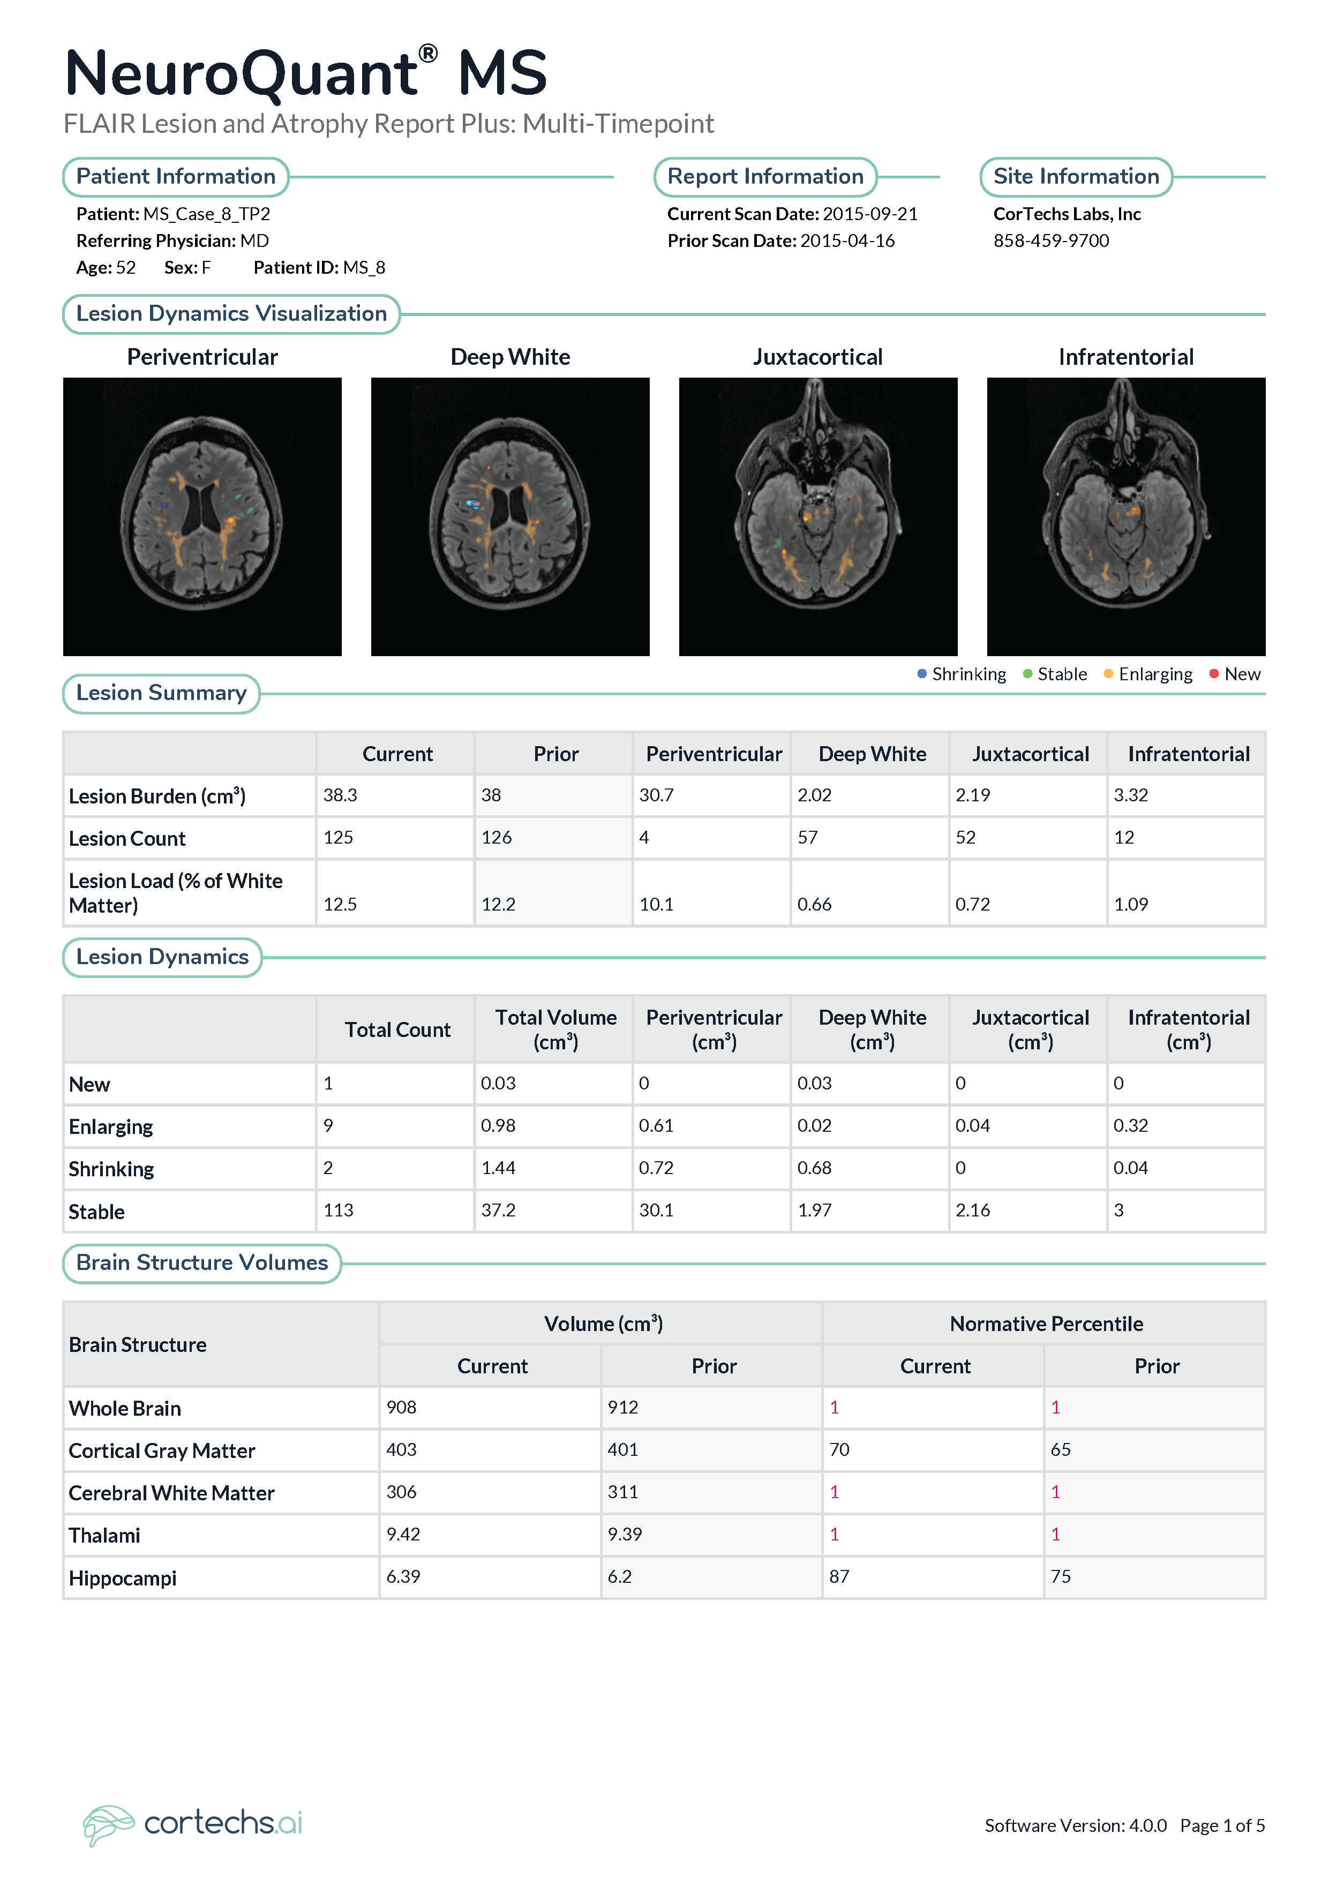Viewport: 1329px width, 1879px height.
Task: Click the red New legend dot
Action: point(1214,673)
